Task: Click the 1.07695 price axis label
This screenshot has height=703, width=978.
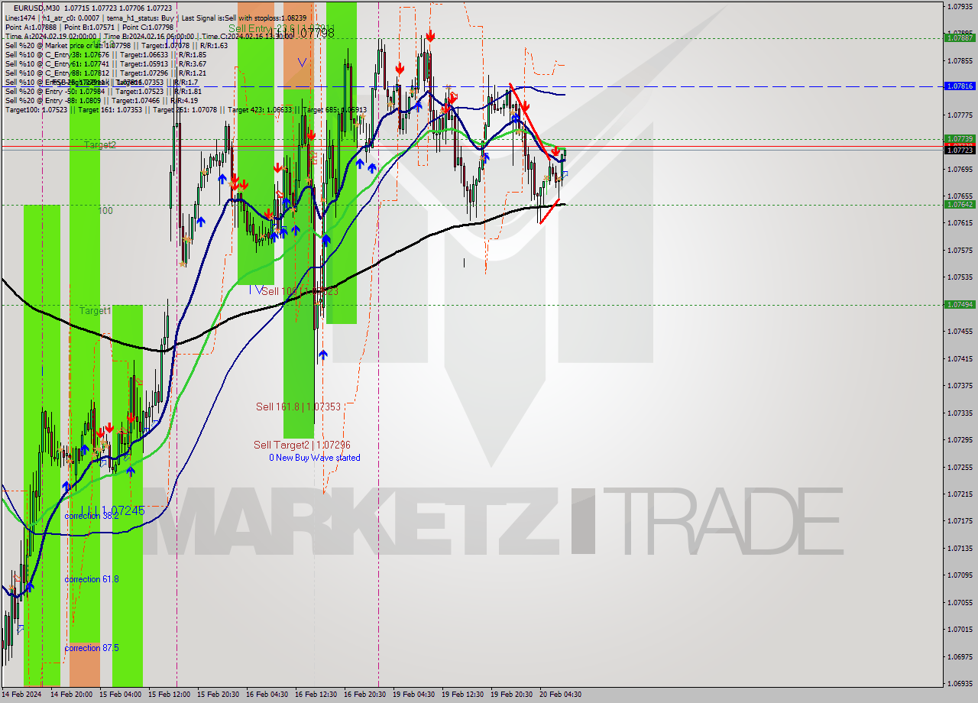Action: tap(960, 169)
